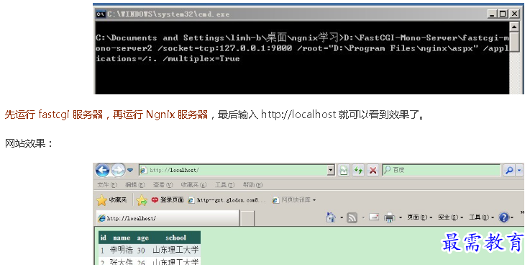This screenshot has height=265, width=530.
Task: Open the search provider dropdown arrow
Action: (x=519, y=171)
